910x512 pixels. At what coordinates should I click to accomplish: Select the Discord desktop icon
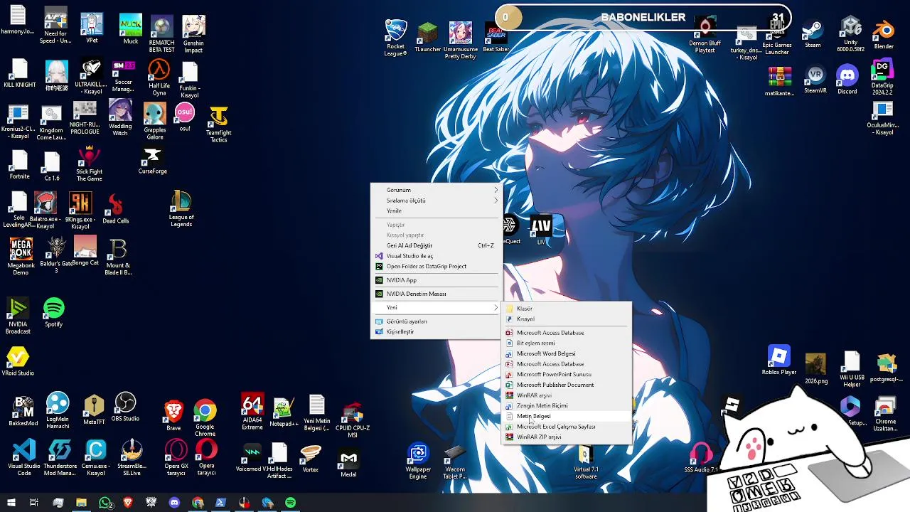click(x=847, y=79)
